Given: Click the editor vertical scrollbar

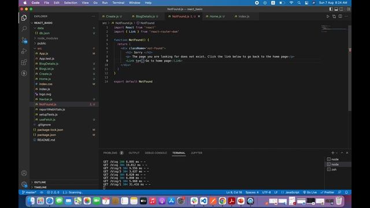Looking at the screenshot, I should point(350,68).
